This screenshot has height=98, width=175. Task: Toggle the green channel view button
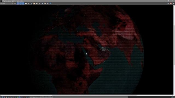coord(21,4)
